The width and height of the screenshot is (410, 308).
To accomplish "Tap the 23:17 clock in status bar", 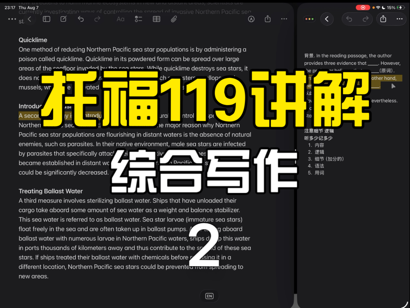I will click(10, 7).
